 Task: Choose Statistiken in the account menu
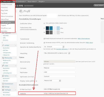(8, 8)
